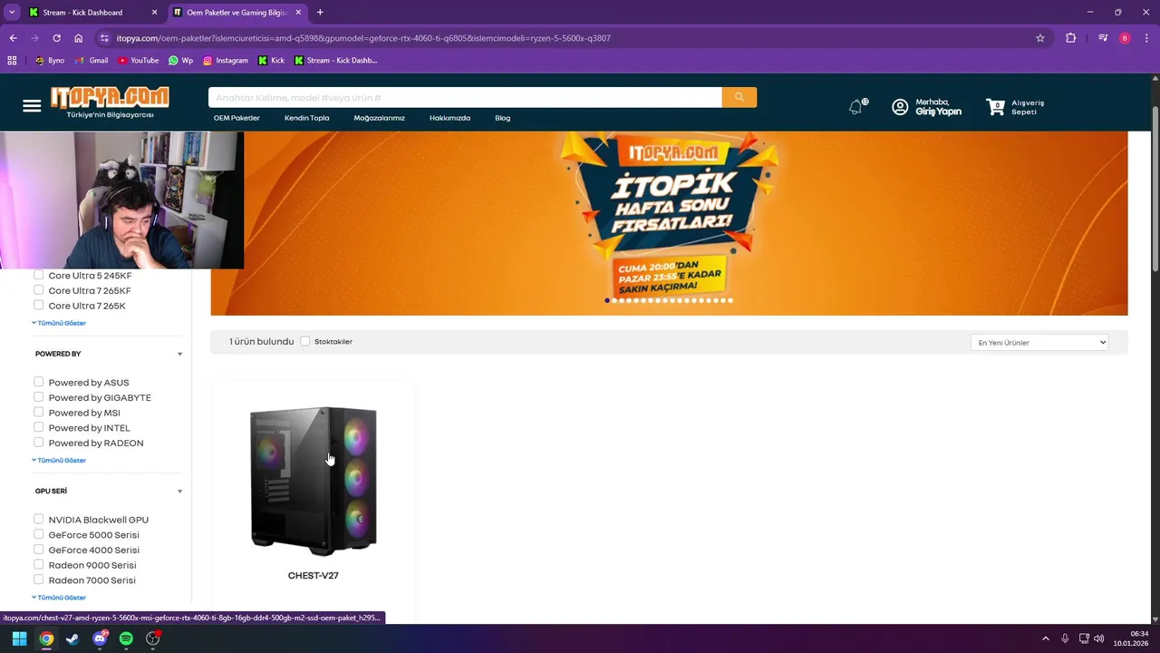The height and width of the screenshot is (653, 1160).
Task: Open the CHEST-V27 product title link
Action: pos(313,575)
